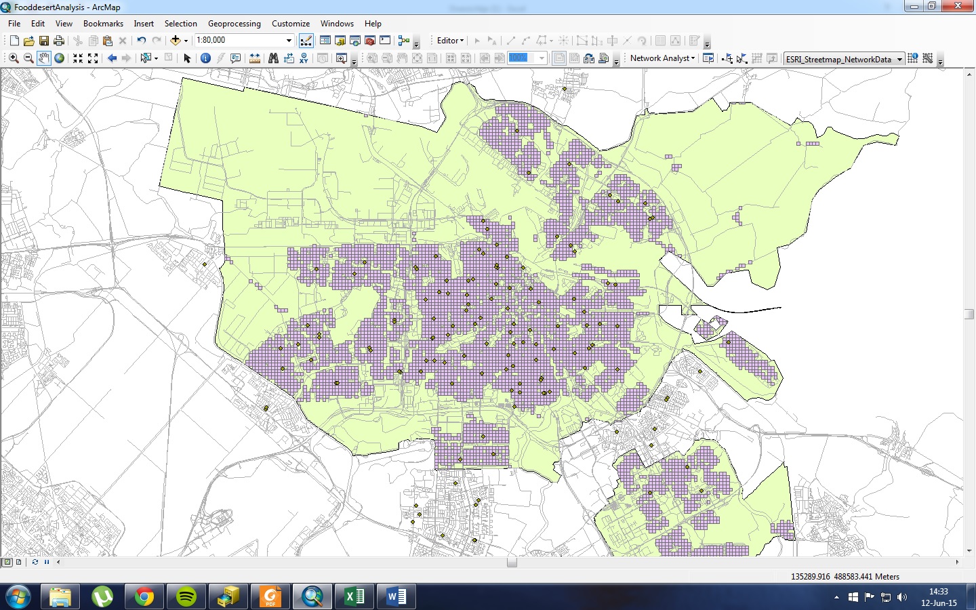Open the Editor dropdown menu
Viewport: 976px width, 610px height.
tap(451, 41)
